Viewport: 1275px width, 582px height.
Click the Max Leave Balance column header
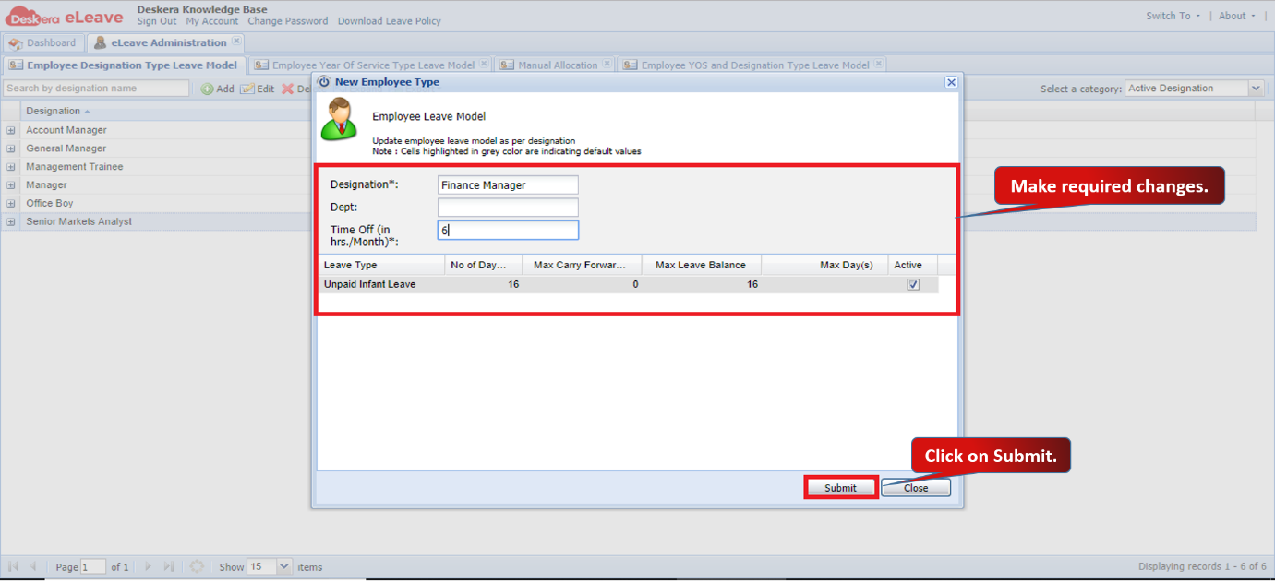(x=702, y=265)
